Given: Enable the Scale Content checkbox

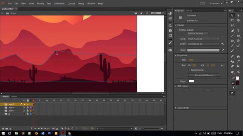Looking at the screenshot, I should 189,70.
